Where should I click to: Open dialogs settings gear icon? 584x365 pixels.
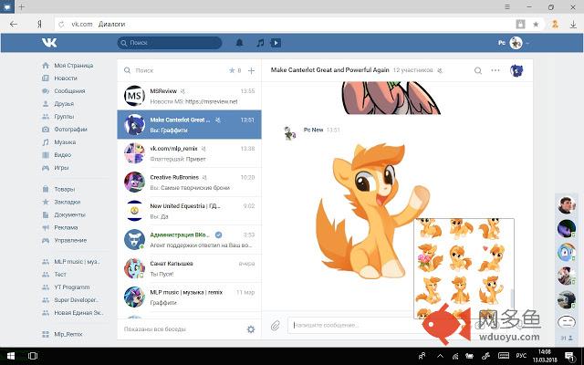[251, 329]
